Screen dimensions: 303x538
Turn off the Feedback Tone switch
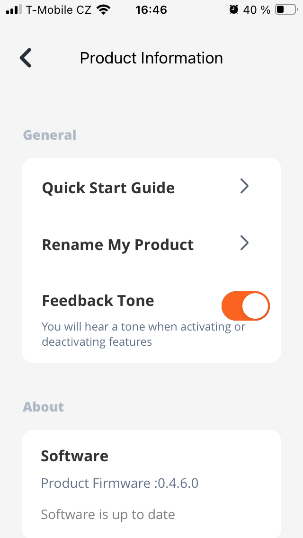tap(245, 306)
